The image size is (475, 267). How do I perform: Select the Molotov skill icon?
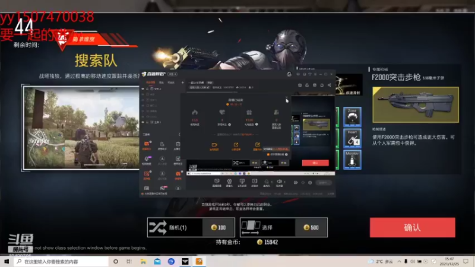click(352, 160)
